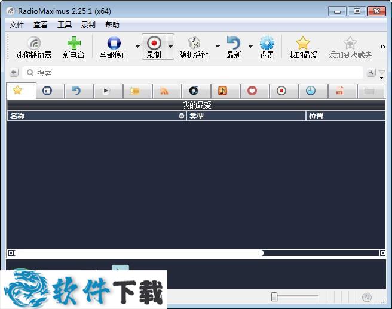392x309 pixels.
Task: Add a new station (新电台)
Action: (x=73, y=47)
